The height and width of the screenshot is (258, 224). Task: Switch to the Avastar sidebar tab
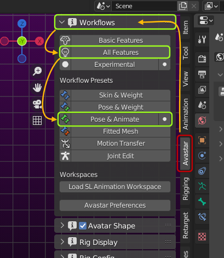click(185, 153)
